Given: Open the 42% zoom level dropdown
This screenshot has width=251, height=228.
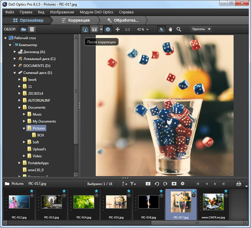Looking at the screenshot, I should [x=143, y=29].
